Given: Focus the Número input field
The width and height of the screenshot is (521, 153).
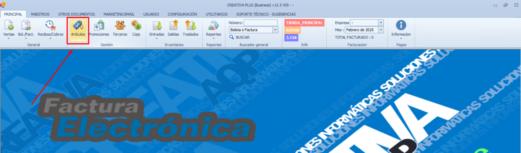Looking at the screenshot, I should coord(260,23).
